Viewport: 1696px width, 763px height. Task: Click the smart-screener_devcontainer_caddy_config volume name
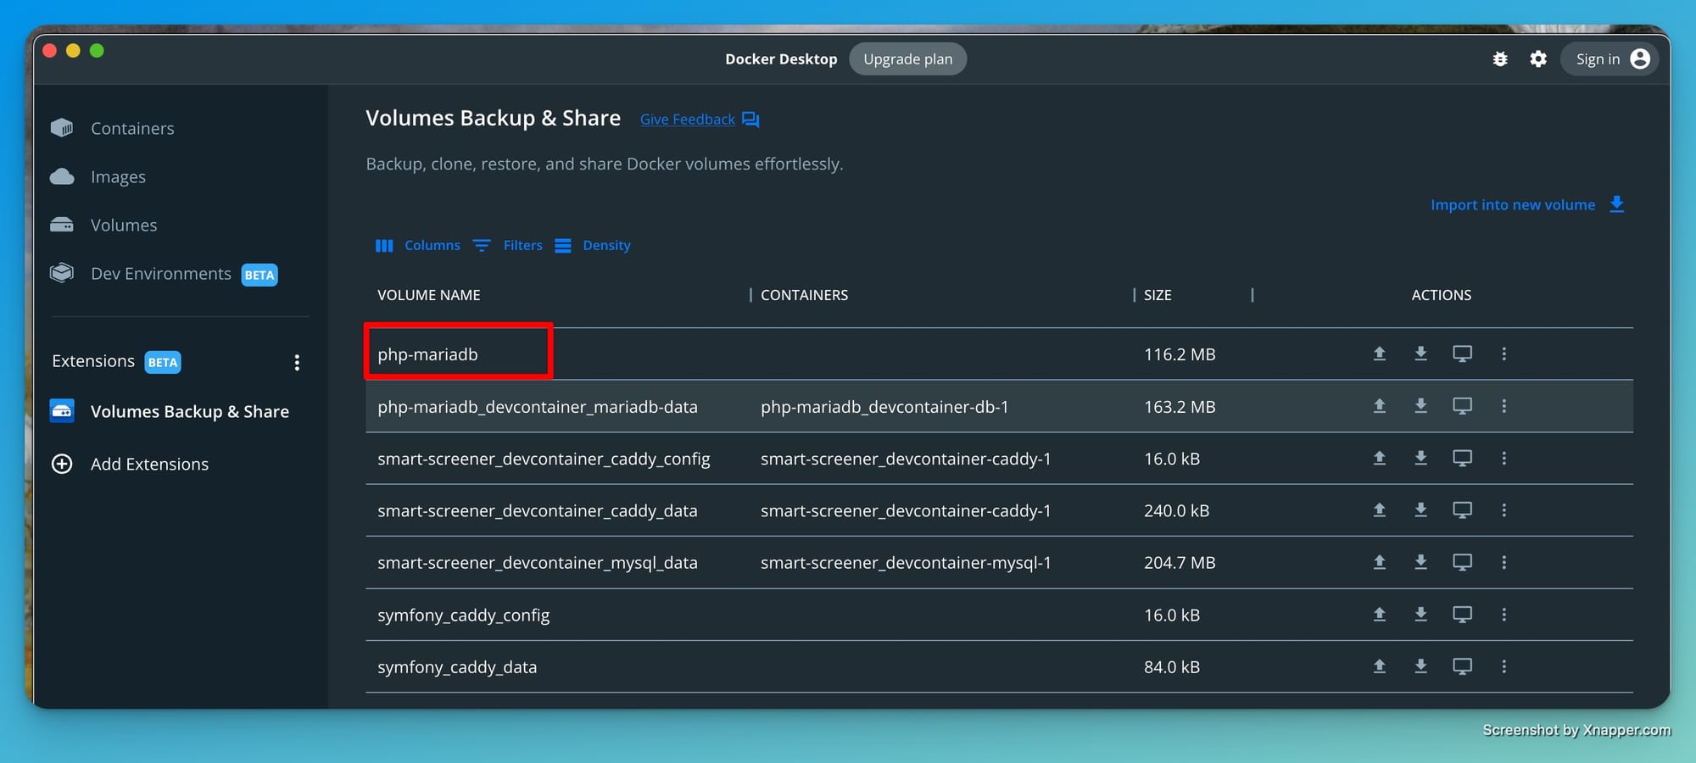click(544, 459)
